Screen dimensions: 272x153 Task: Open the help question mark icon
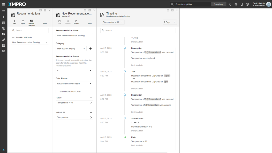click(x=247, y=4)
